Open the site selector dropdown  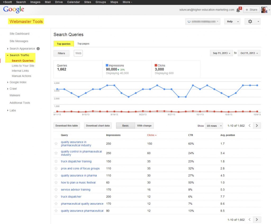pos(203,21)
